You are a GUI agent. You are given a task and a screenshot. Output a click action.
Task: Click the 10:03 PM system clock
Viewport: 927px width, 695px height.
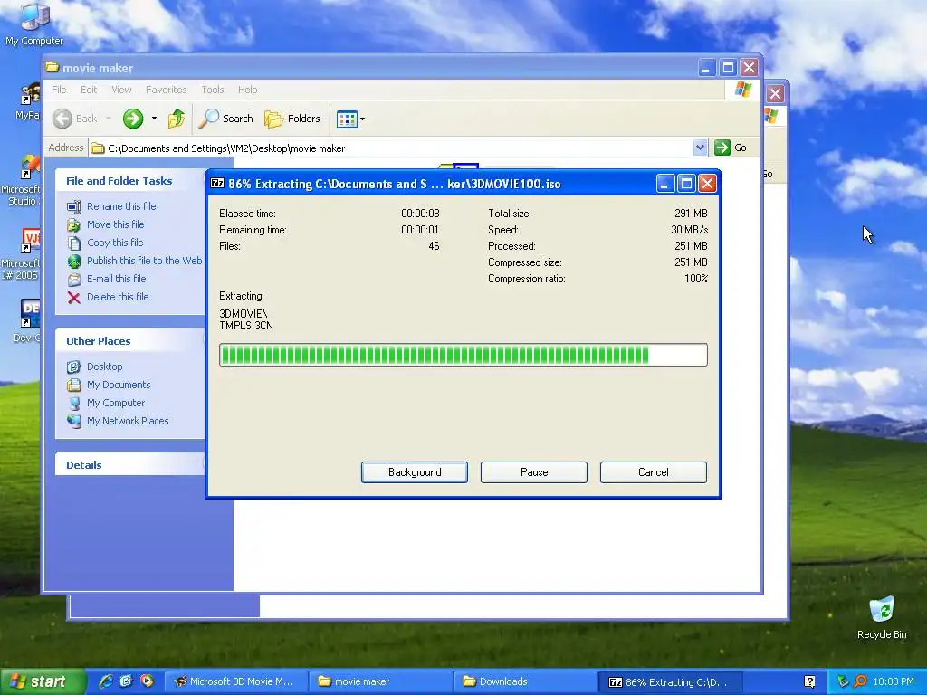(x=894, y=682)
